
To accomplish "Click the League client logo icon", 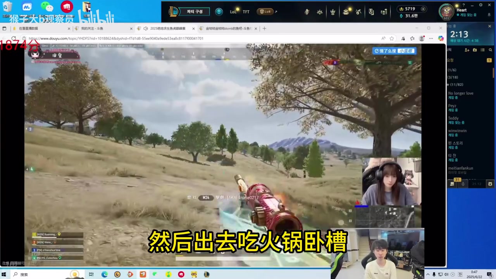I will [x=174, y=12].
